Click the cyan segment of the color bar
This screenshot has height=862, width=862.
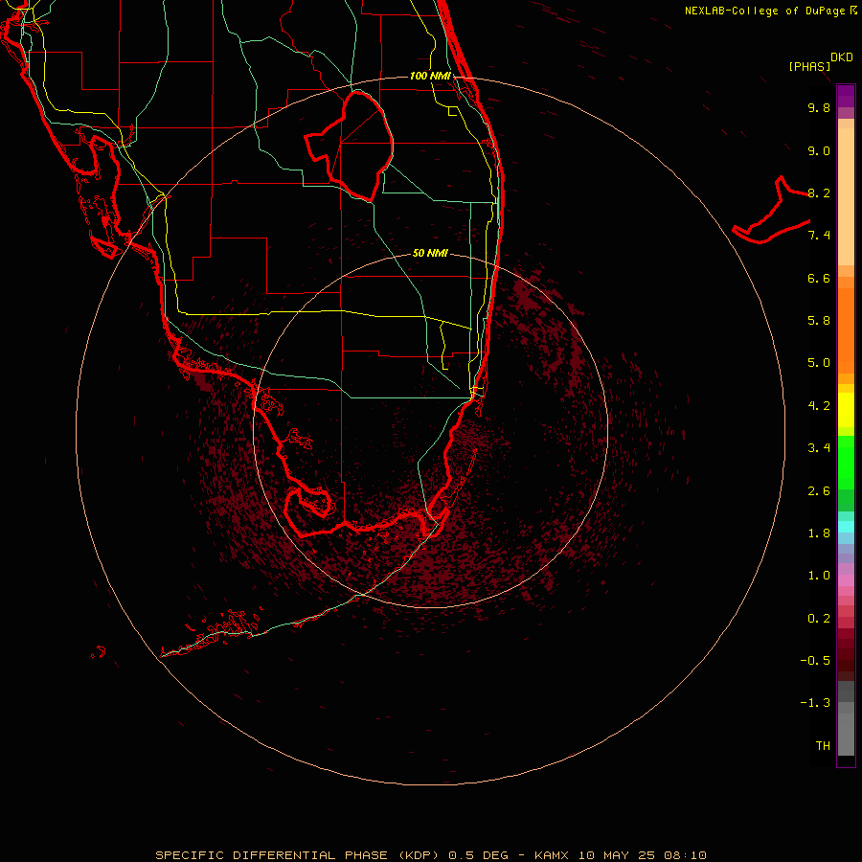[x=846, y=527]
